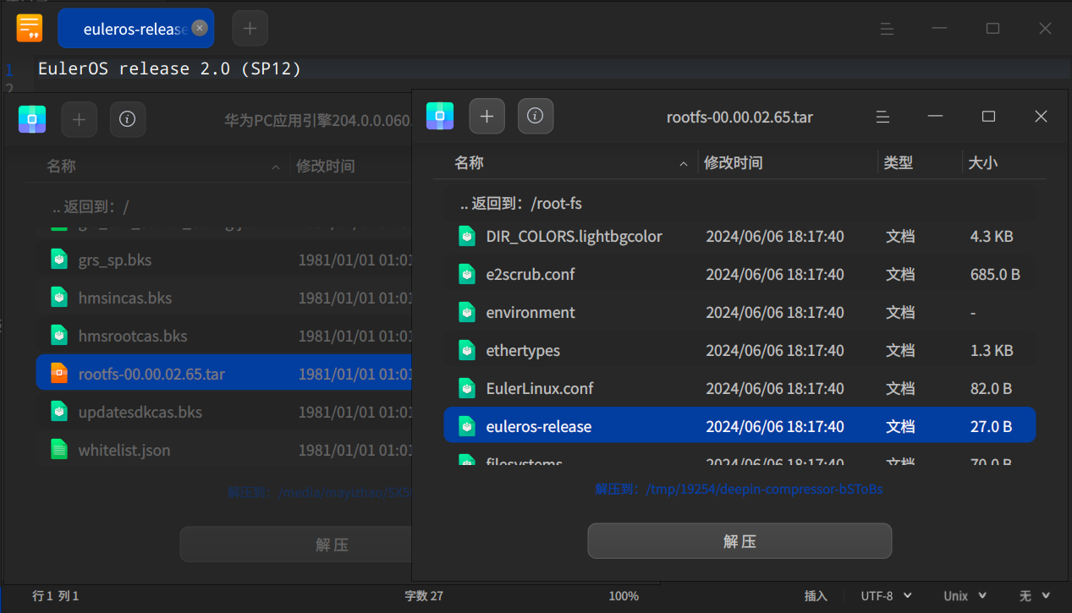
Task: Select the environment file row
Action: (740, 312)
